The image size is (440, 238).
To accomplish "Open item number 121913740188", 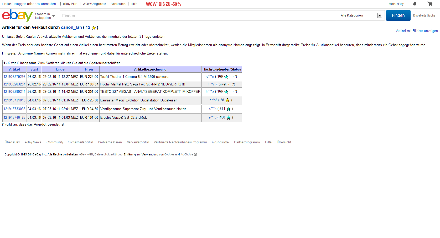I will tap(14, 118).
